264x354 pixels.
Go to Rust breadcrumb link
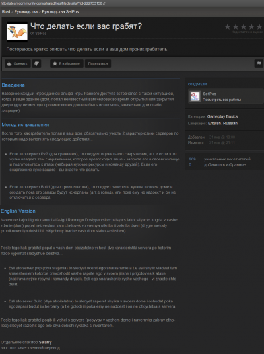point(6,11)
